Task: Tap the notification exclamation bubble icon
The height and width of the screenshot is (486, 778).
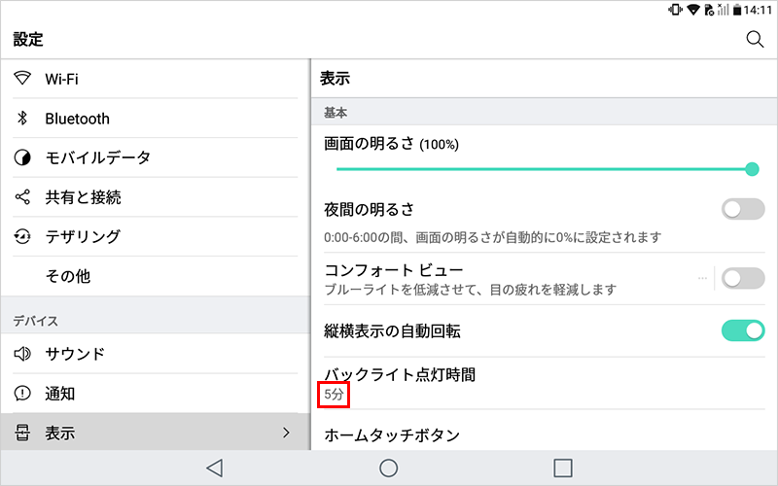Action: pos(22,394)
